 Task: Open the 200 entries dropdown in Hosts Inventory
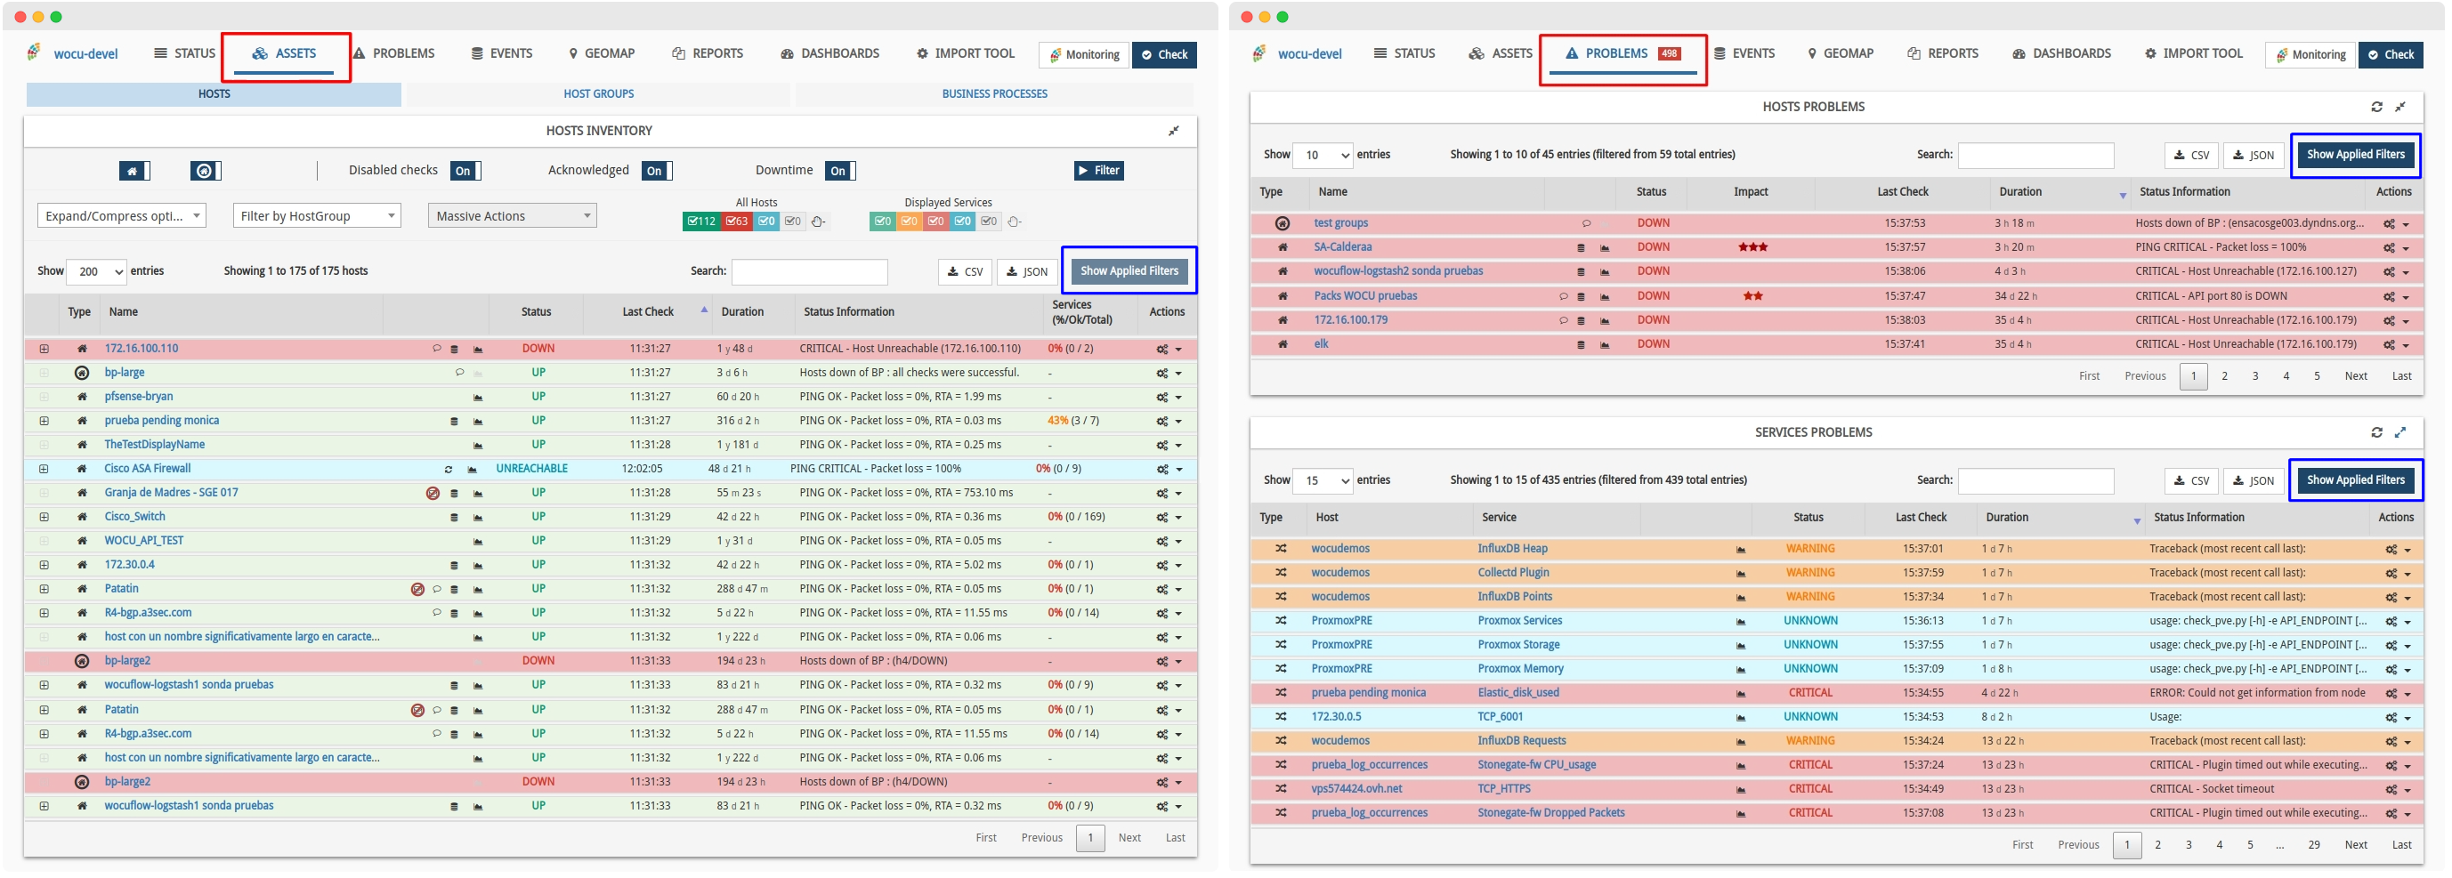tap(98, 272)
